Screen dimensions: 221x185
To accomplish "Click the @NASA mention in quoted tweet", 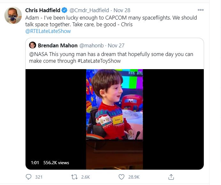I will [x=37, y=54].
